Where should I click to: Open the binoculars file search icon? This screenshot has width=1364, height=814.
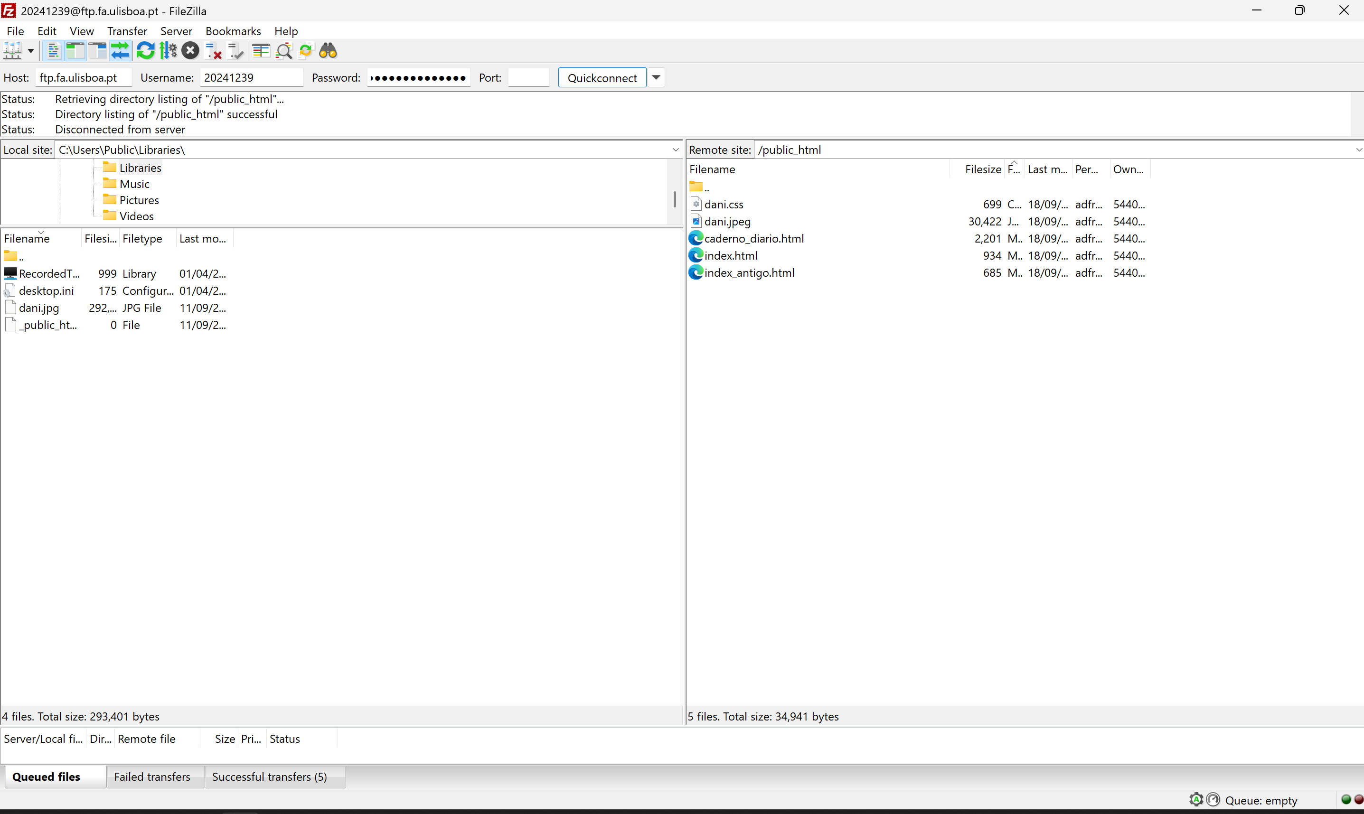pos(328,51)
